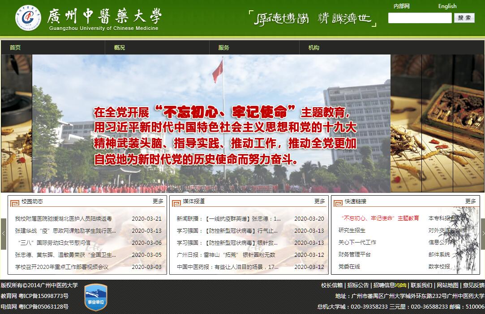The image size is (485, 314).
Task: Click the Guangzhou University of Chinese Medicine logo
Action: point(28,18)
